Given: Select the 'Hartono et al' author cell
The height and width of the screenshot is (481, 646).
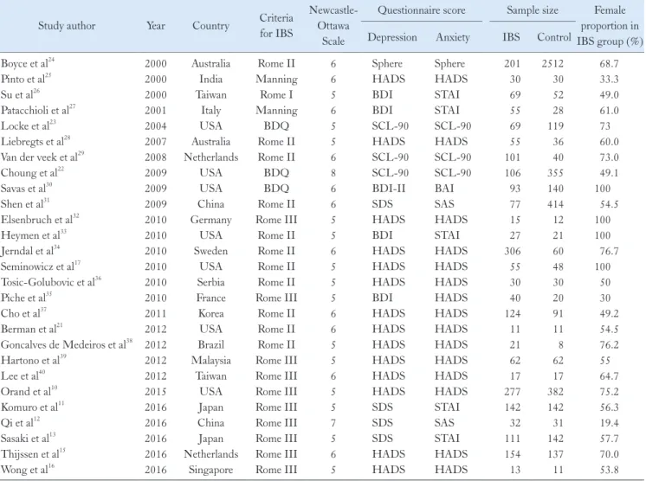Looking at the screenshot, I should (34, 360).
